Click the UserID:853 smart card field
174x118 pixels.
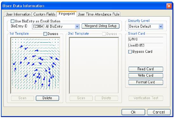146,45
